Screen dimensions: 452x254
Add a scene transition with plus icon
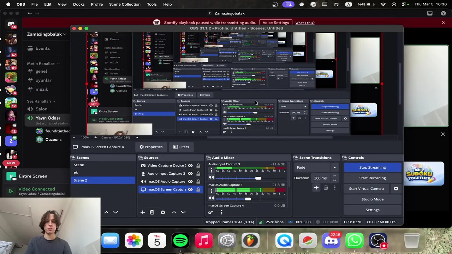click(316, 188)
